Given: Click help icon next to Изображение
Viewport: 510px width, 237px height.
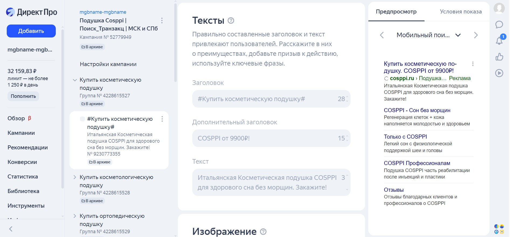Looking at the screenshot, I should [263, 232].
